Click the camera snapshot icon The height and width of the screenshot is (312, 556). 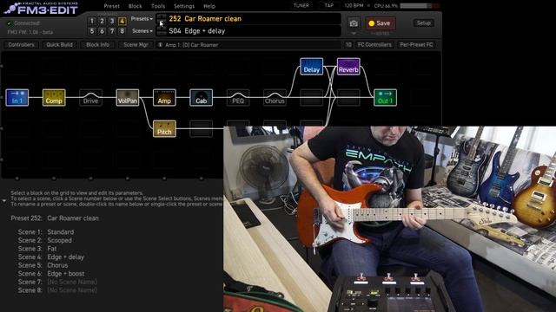tap(354, 23)
